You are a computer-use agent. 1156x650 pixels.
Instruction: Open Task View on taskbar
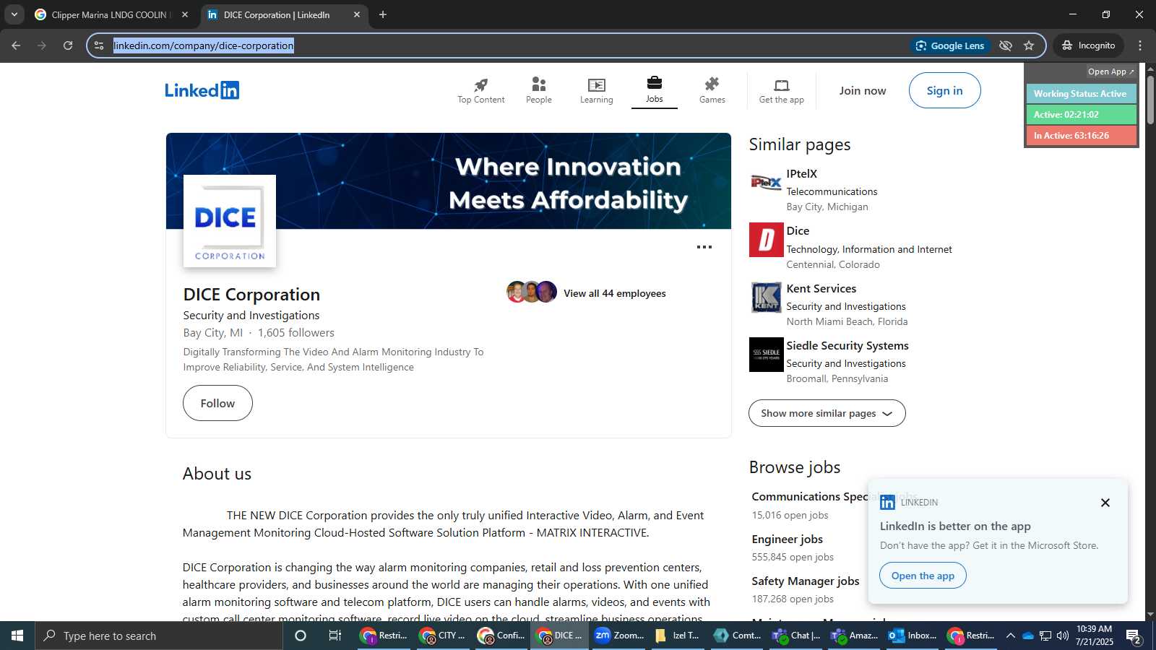[x=335, y=636]
